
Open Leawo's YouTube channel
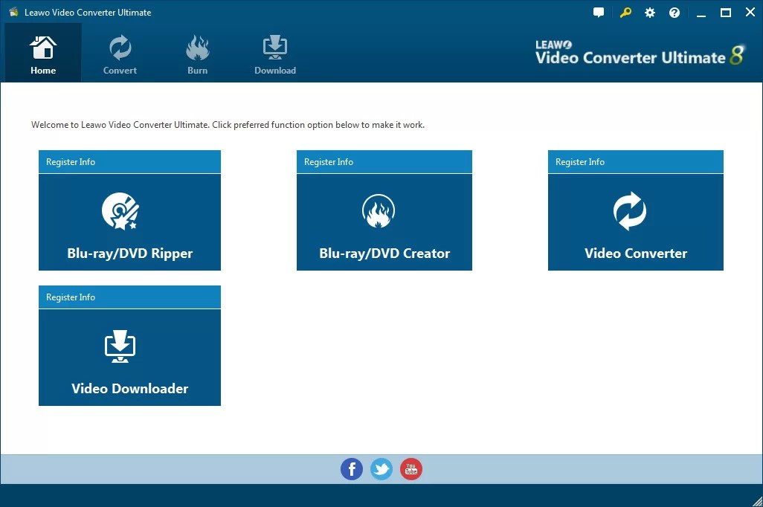pos(411,469)
